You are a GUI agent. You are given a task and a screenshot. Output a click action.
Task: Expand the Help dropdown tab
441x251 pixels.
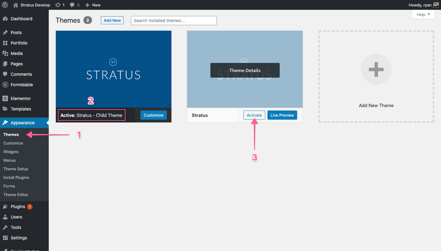pyautogui.click(x=423, y=14)
